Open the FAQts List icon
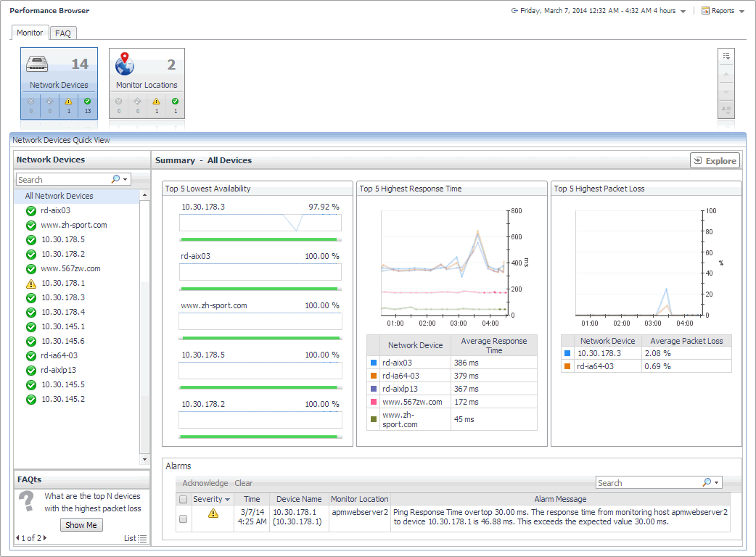 (x=142, y=538)
